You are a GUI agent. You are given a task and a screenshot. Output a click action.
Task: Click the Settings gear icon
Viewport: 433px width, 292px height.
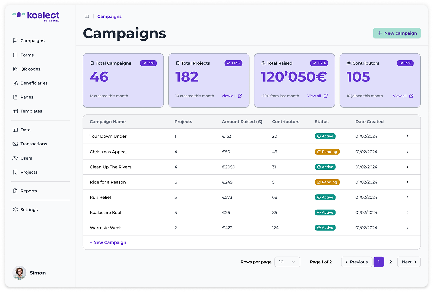(15, 210)
